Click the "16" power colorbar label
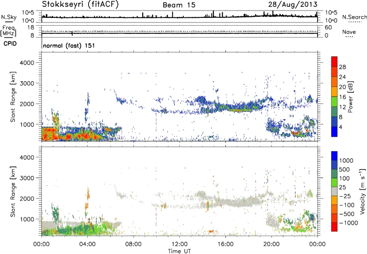This screenshot has height=254, width=367. pyautogui.click(x=342, y=97)
